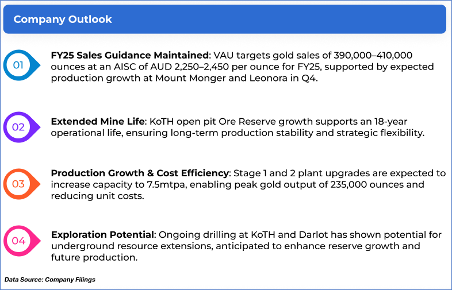Click the underground resource extensions text
Viewport: 452px width, 290px height.
coord(126,246)
